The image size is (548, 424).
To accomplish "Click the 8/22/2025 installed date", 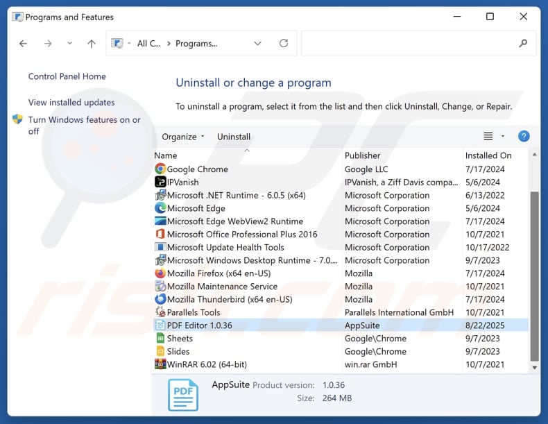I will (485, 325).
